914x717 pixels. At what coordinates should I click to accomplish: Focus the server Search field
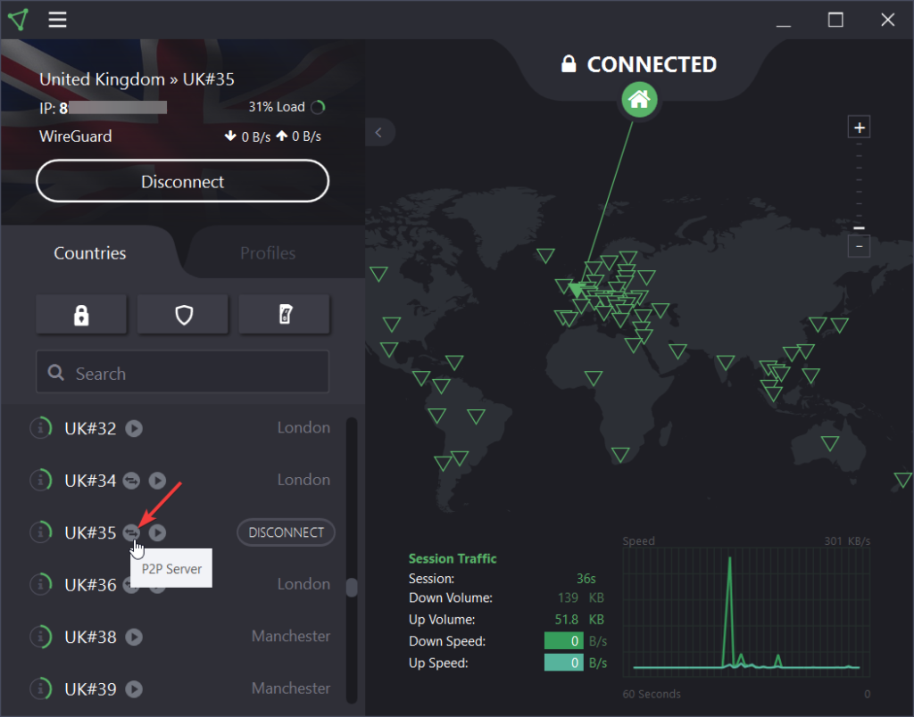[183, 374]
